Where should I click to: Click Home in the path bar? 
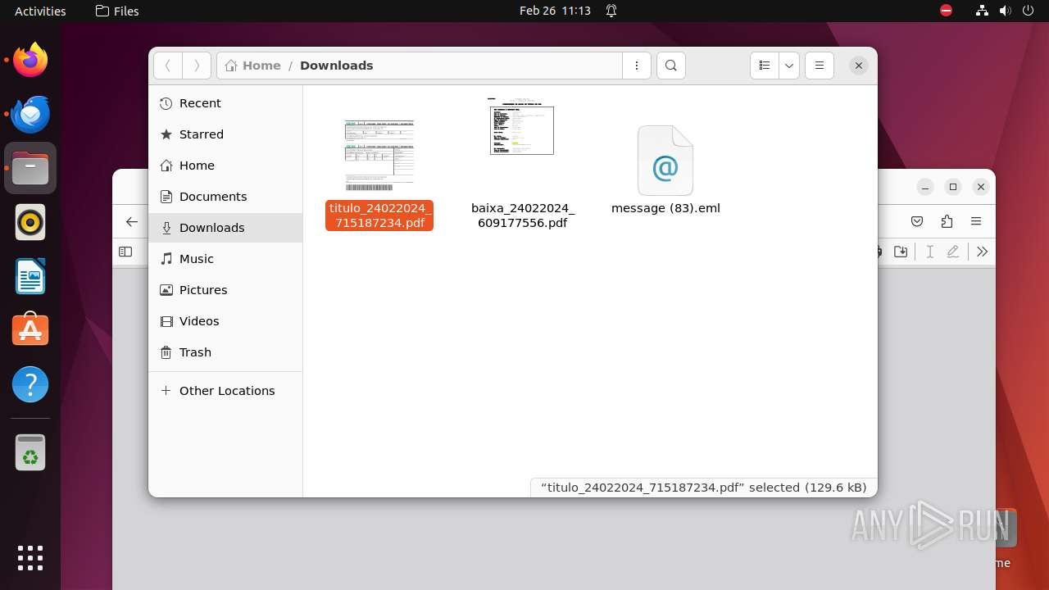tap(253, 66)
